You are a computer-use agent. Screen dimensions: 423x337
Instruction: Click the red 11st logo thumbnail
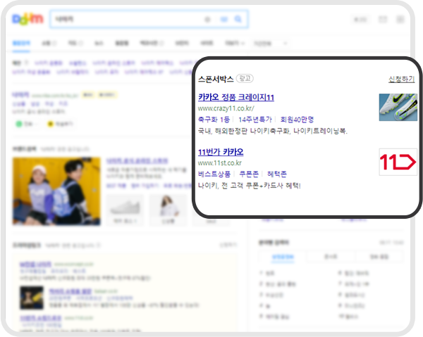tap(398, 162)
